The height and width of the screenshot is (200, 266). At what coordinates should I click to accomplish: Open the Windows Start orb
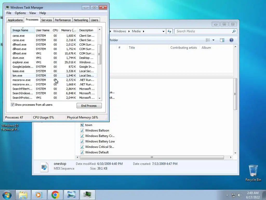7,195
